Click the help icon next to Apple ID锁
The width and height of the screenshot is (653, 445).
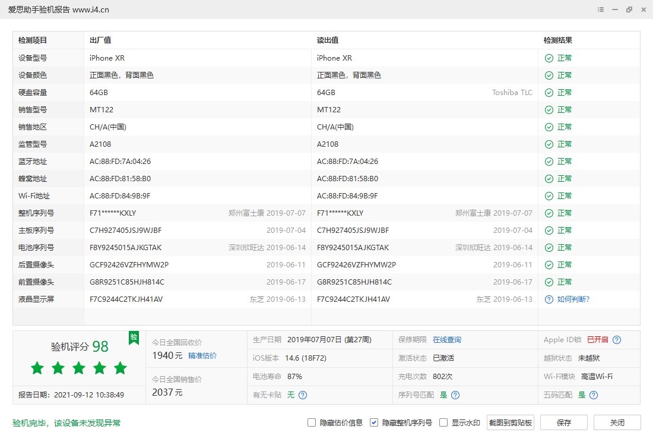tap(617, 340)
